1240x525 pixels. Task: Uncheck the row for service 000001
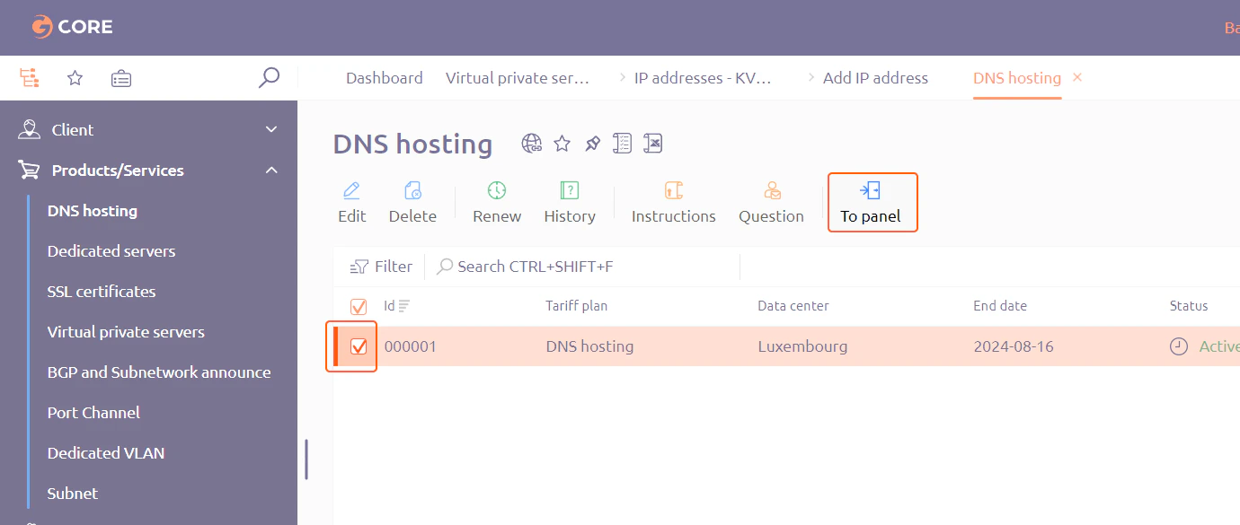click(x=358, y=346)
